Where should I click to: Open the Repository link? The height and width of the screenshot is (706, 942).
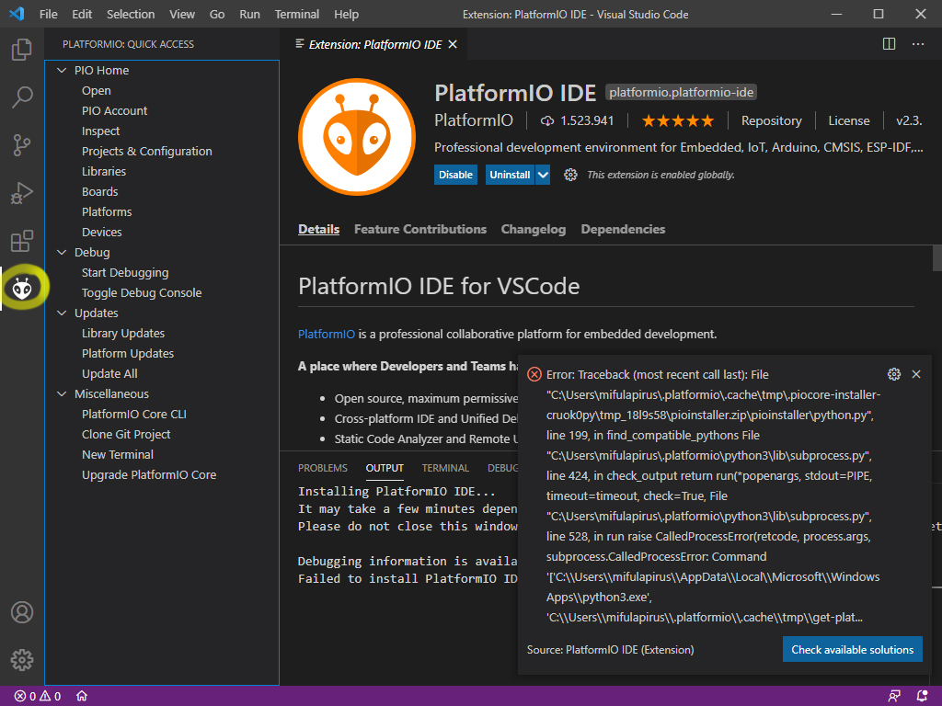pyautogui.click(x=772, y=120)
